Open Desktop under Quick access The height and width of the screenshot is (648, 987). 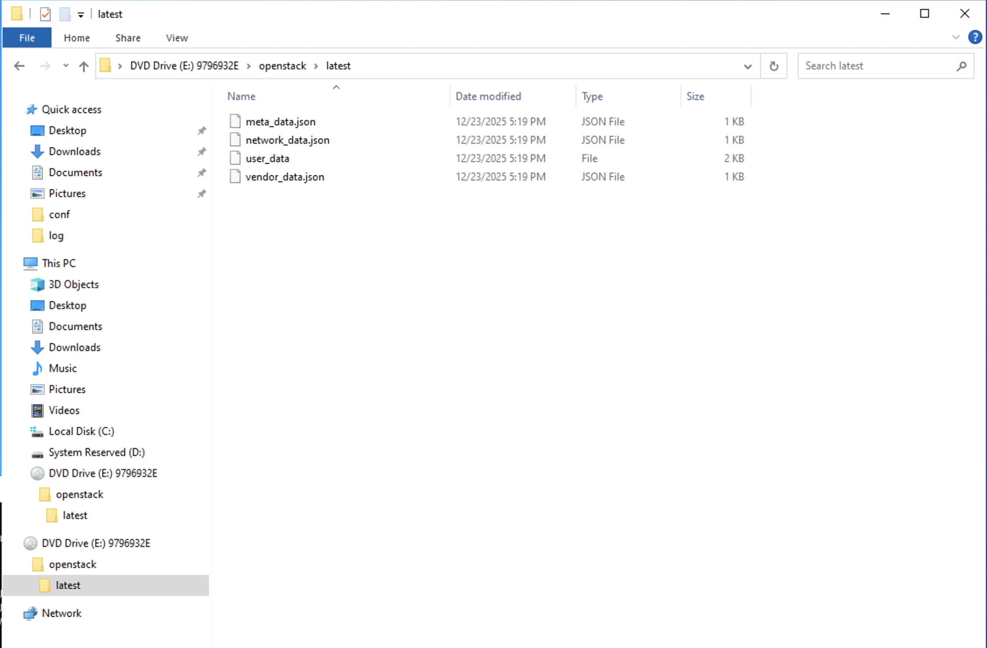pos(68,131)
